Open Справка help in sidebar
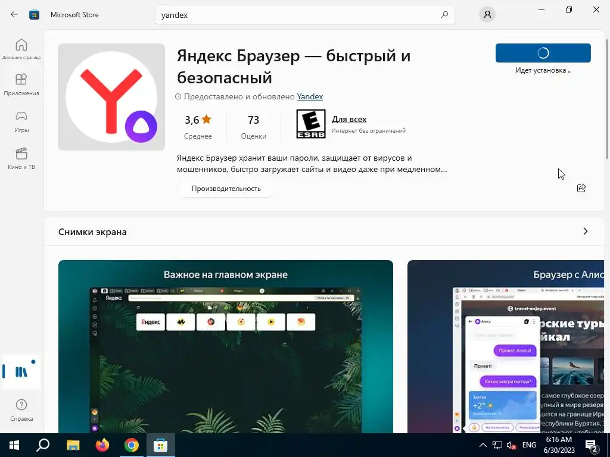 coord(21,411)
